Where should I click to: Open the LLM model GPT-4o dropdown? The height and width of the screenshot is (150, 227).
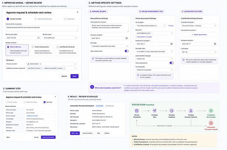(199, 52)
